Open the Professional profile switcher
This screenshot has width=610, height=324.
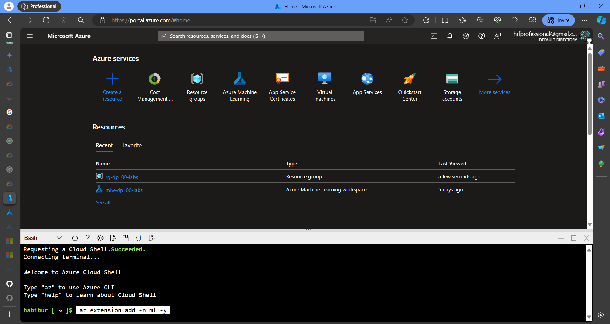[39, 6]
